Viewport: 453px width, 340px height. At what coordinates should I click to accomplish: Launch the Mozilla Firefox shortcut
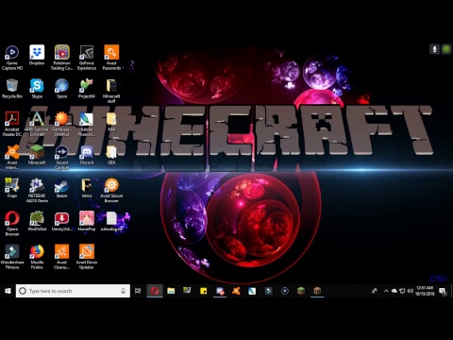[x=37, y=256]
